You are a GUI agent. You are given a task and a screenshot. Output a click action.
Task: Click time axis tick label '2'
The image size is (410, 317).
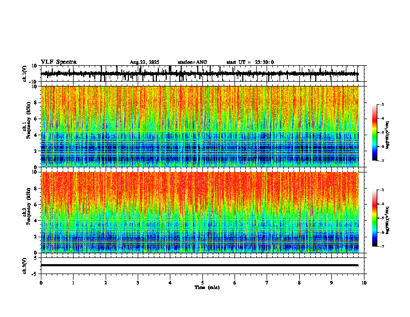106,283
